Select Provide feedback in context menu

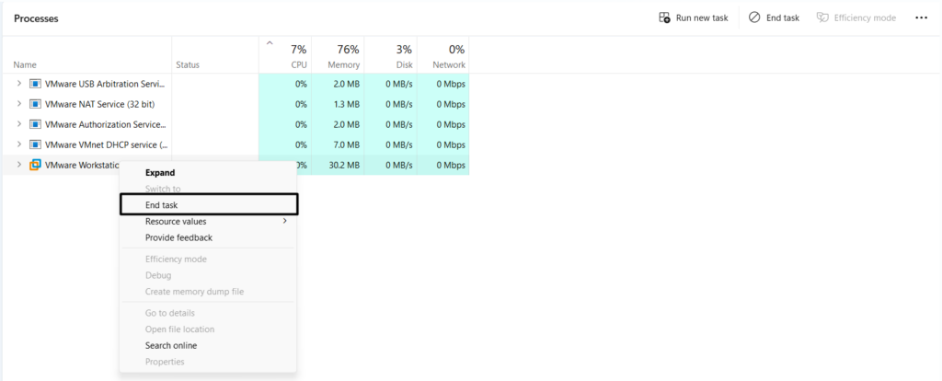tap(178, 237)
